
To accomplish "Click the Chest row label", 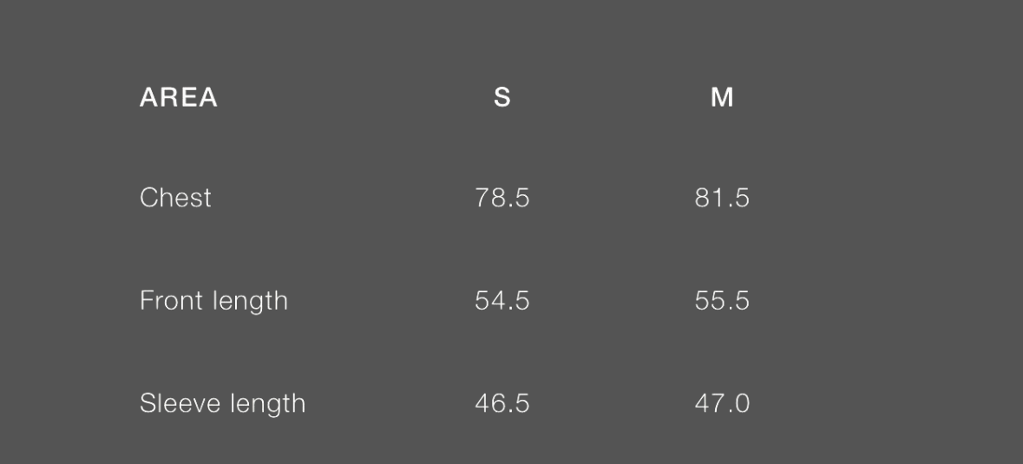I will tap(175, 198).
